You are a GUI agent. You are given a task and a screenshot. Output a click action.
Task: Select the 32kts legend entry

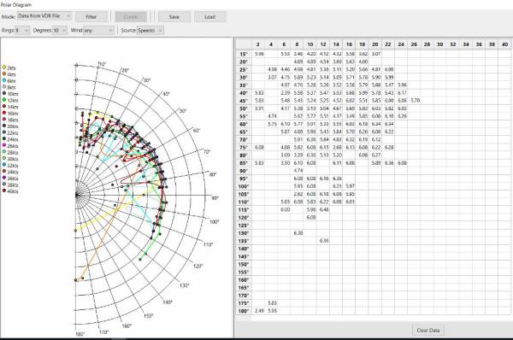[10, 166]
